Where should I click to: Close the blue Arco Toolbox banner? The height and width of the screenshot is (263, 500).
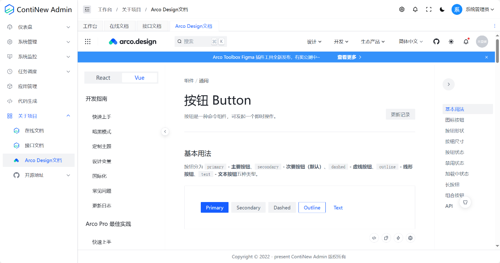(x=486, y=57)
